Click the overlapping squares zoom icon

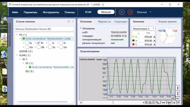[x=158, y=103]
